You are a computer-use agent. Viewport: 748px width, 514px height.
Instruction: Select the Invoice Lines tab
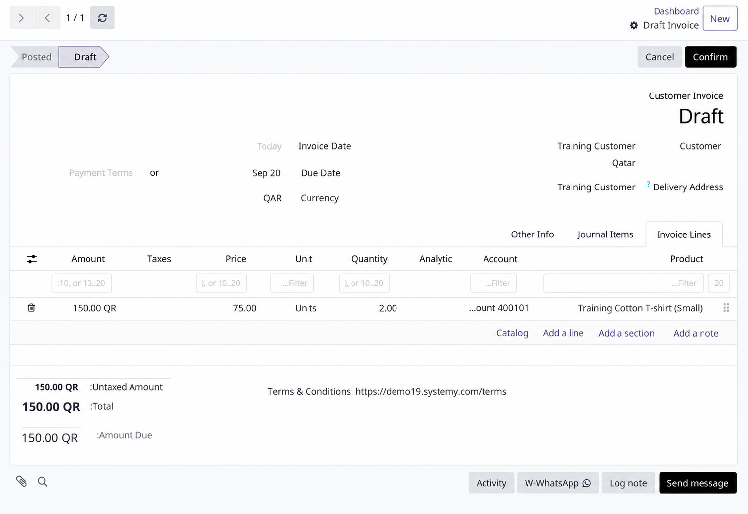[x=684, y=234]
